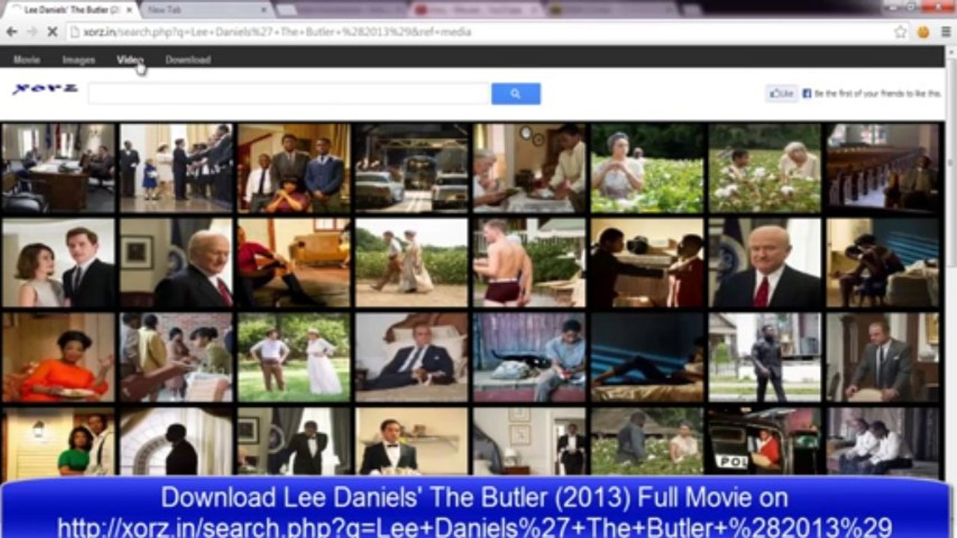Viewport: 957px width, 538px height.
Task: Bookmark page with star icon
Action: pyautogui.click(x=900, y=32)
